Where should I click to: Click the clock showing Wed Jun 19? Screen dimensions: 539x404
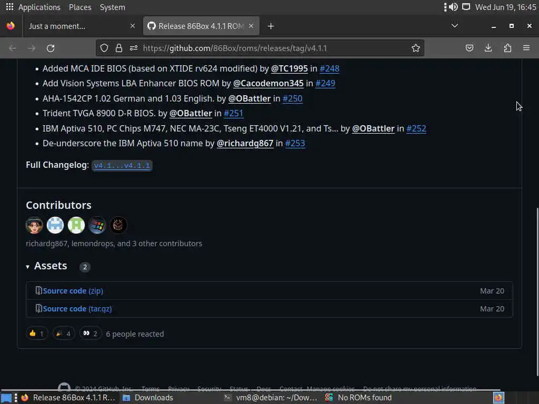click(505, 7)
